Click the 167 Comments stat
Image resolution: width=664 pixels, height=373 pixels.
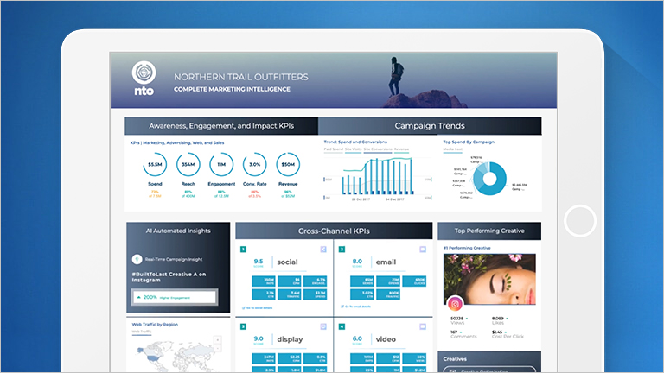[x=463, y=334]
